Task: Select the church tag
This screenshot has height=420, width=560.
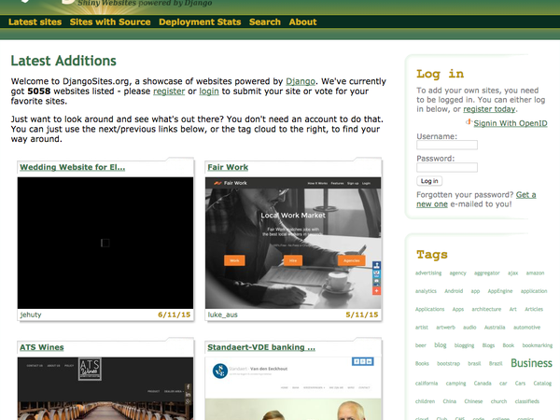Action: tap(498, 401)
